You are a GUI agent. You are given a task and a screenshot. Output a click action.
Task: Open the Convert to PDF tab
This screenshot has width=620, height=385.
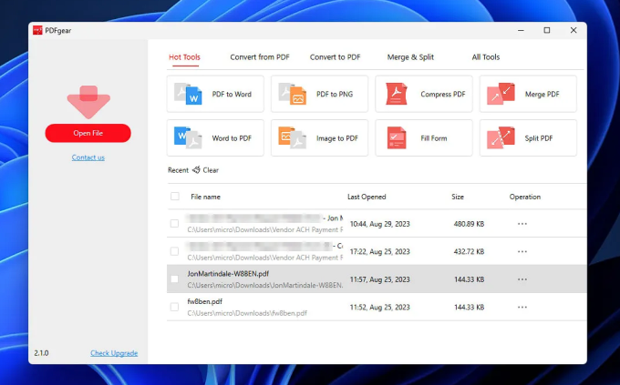click(335, 57)
